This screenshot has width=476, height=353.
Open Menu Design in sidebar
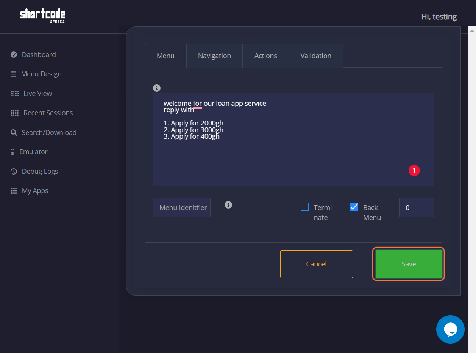point(41,74)
